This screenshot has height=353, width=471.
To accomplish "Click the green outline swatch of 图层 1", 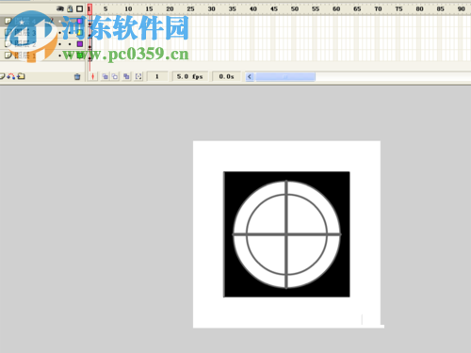I will click(80, 56).
